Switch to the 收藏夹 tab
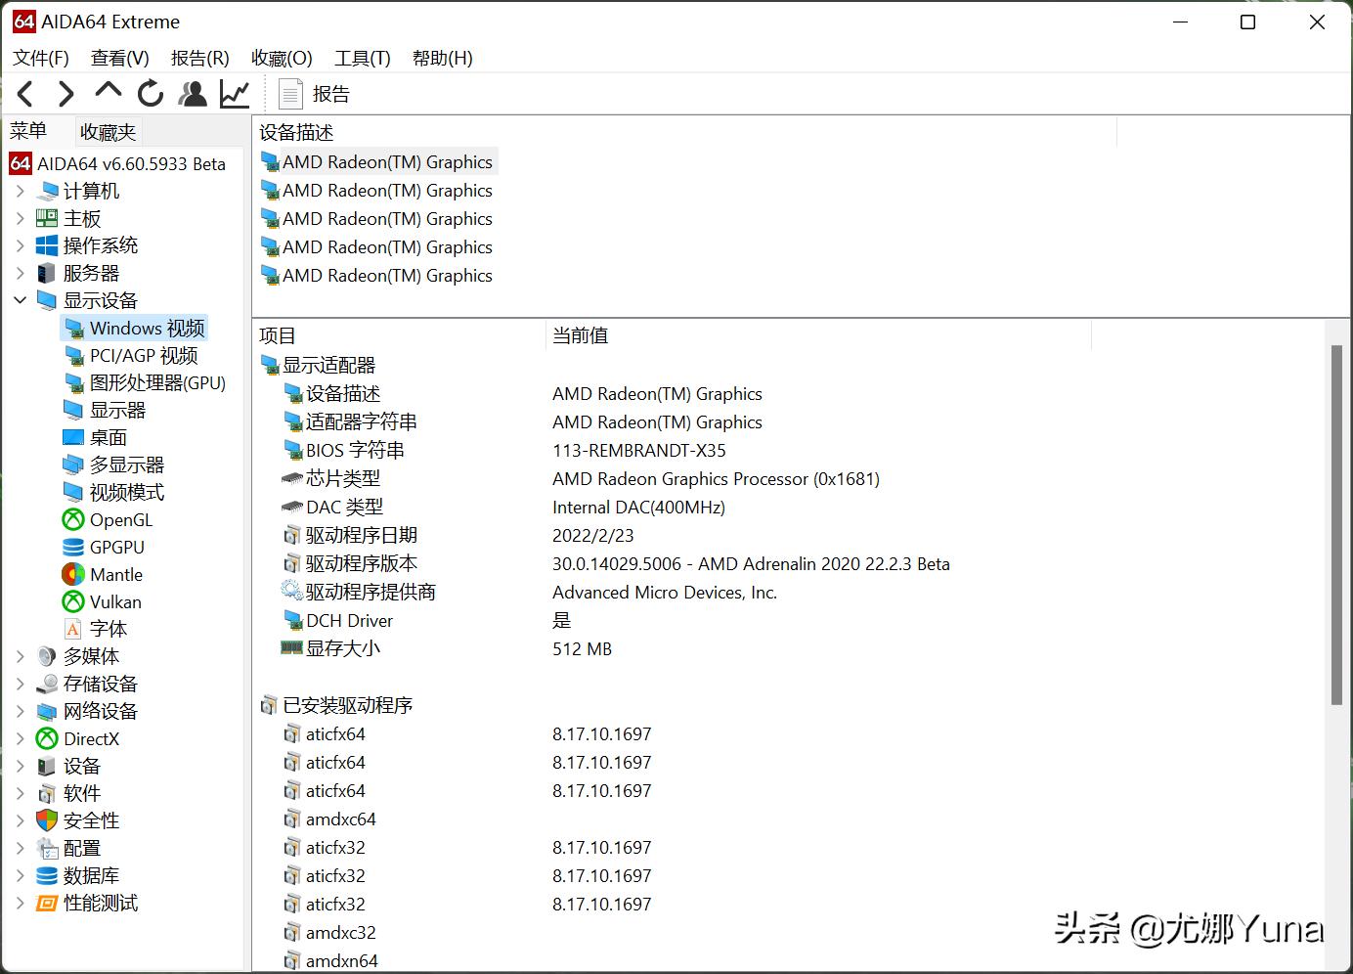 click(x=107, y=130)
